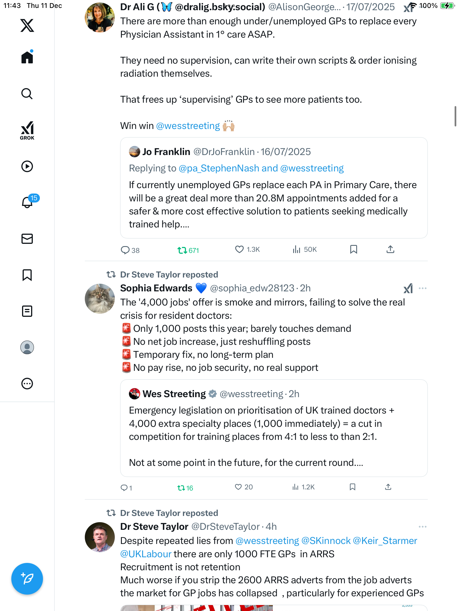Viewport: 458px width, 611px height.
Task: Open more options on Dr Steve Taylor's post
Action: coord(423,527)
